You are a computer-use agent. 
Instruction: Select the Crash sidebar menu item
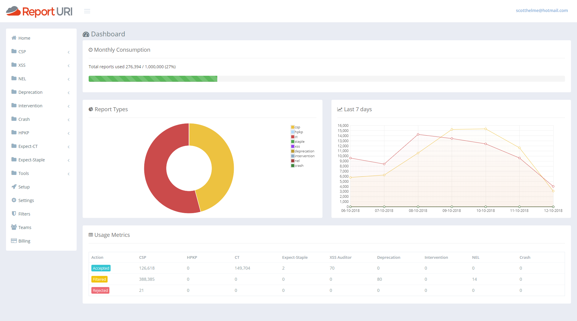[24, 119]
